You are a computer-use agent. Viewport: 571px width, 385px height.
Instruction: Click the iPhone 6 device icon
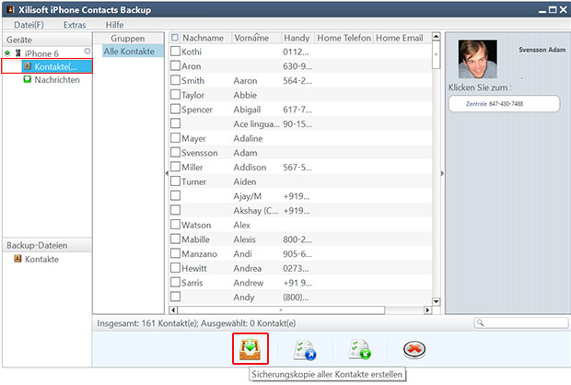click(x=17, y=53)
